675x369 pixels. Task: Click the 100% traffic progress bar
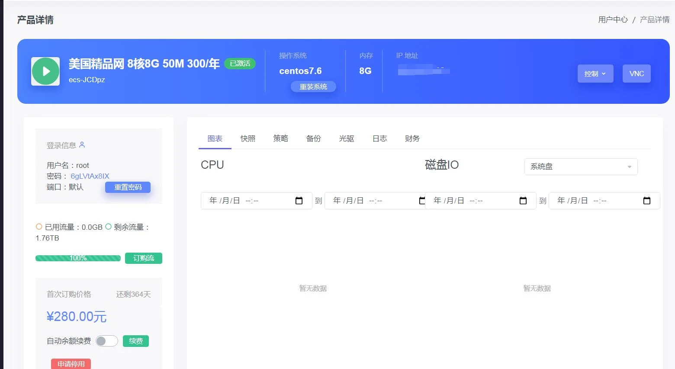[78, 258]
